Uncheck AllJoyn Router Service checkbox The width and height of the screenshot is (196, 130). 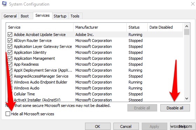coord(10,41)
